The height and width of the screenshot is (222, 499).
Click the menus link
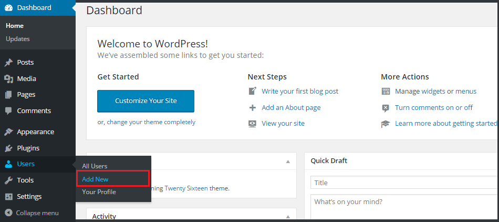pyautogui.click(x=466, y=92)
